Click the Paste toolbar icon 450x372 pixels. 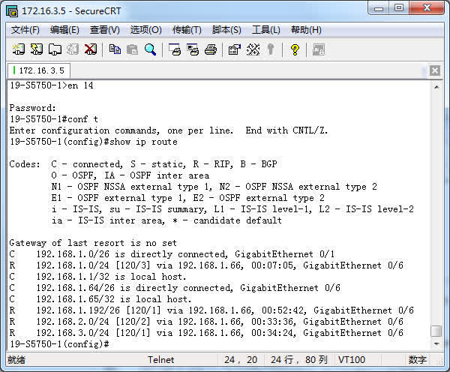133,49
